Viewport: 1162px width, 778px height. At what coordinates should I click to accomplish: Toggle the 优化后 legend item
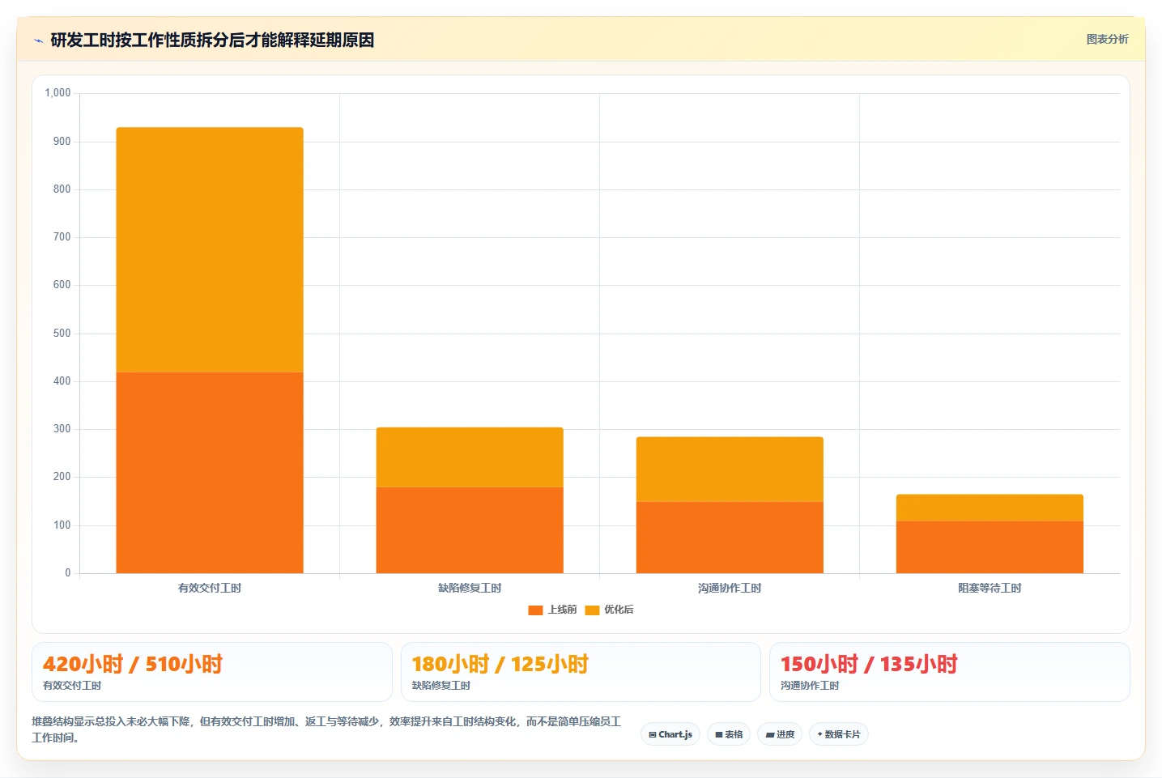609,610
